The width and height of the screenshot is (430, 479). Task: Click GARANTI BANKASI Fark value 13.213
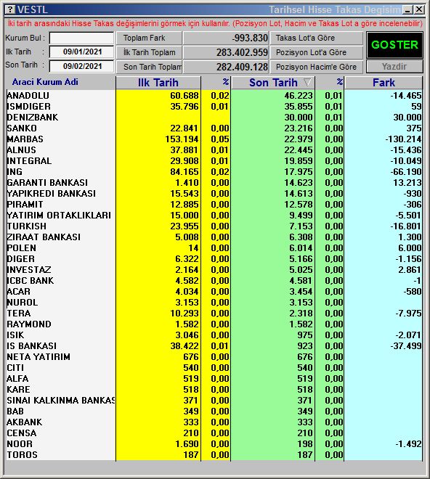pyautogui.click(x=407, y=183)
